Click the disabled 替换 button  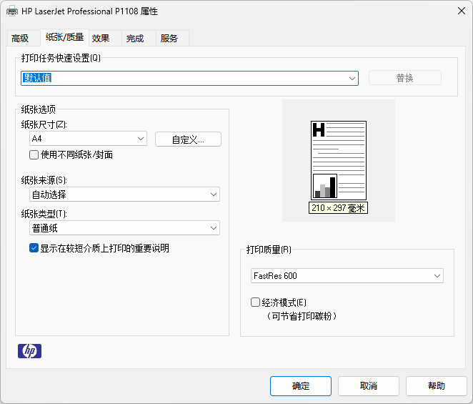(405, 78)
